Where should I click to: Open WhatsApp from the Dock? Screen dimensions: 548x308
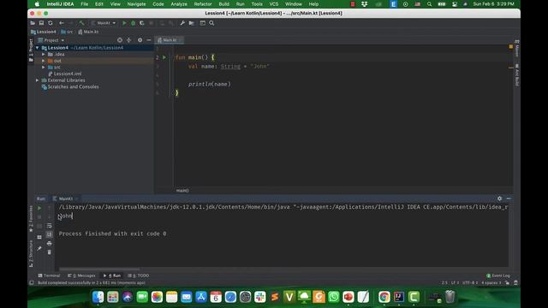333,297
